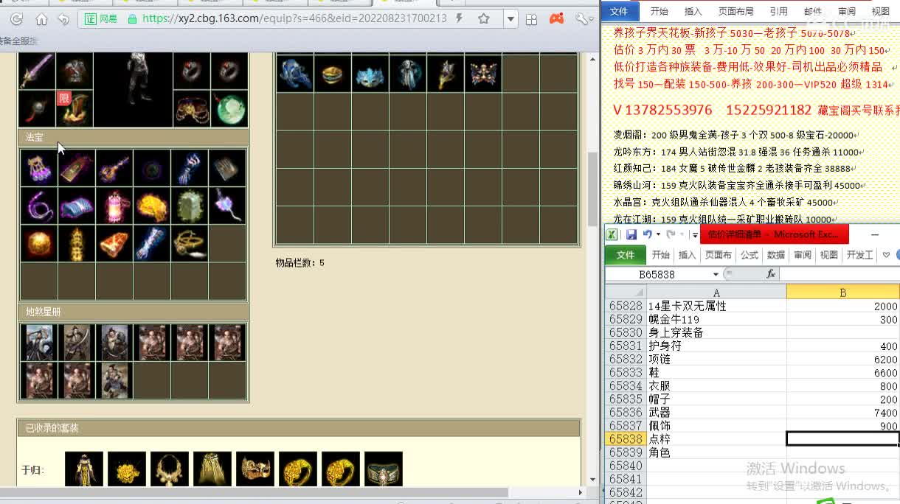Open the browser extensions grid icon
Image resolution: width=900 pixels, height=504 pixels.
531,19
